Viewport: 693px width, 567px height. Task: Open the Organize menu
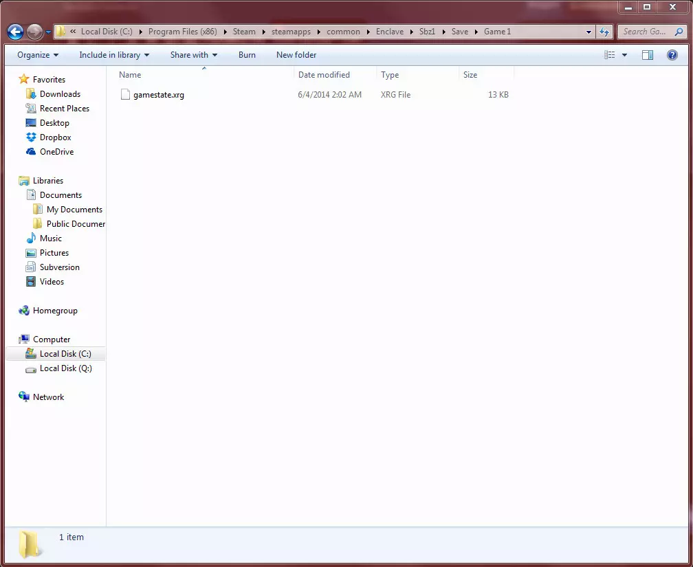[x=38, y=55]
